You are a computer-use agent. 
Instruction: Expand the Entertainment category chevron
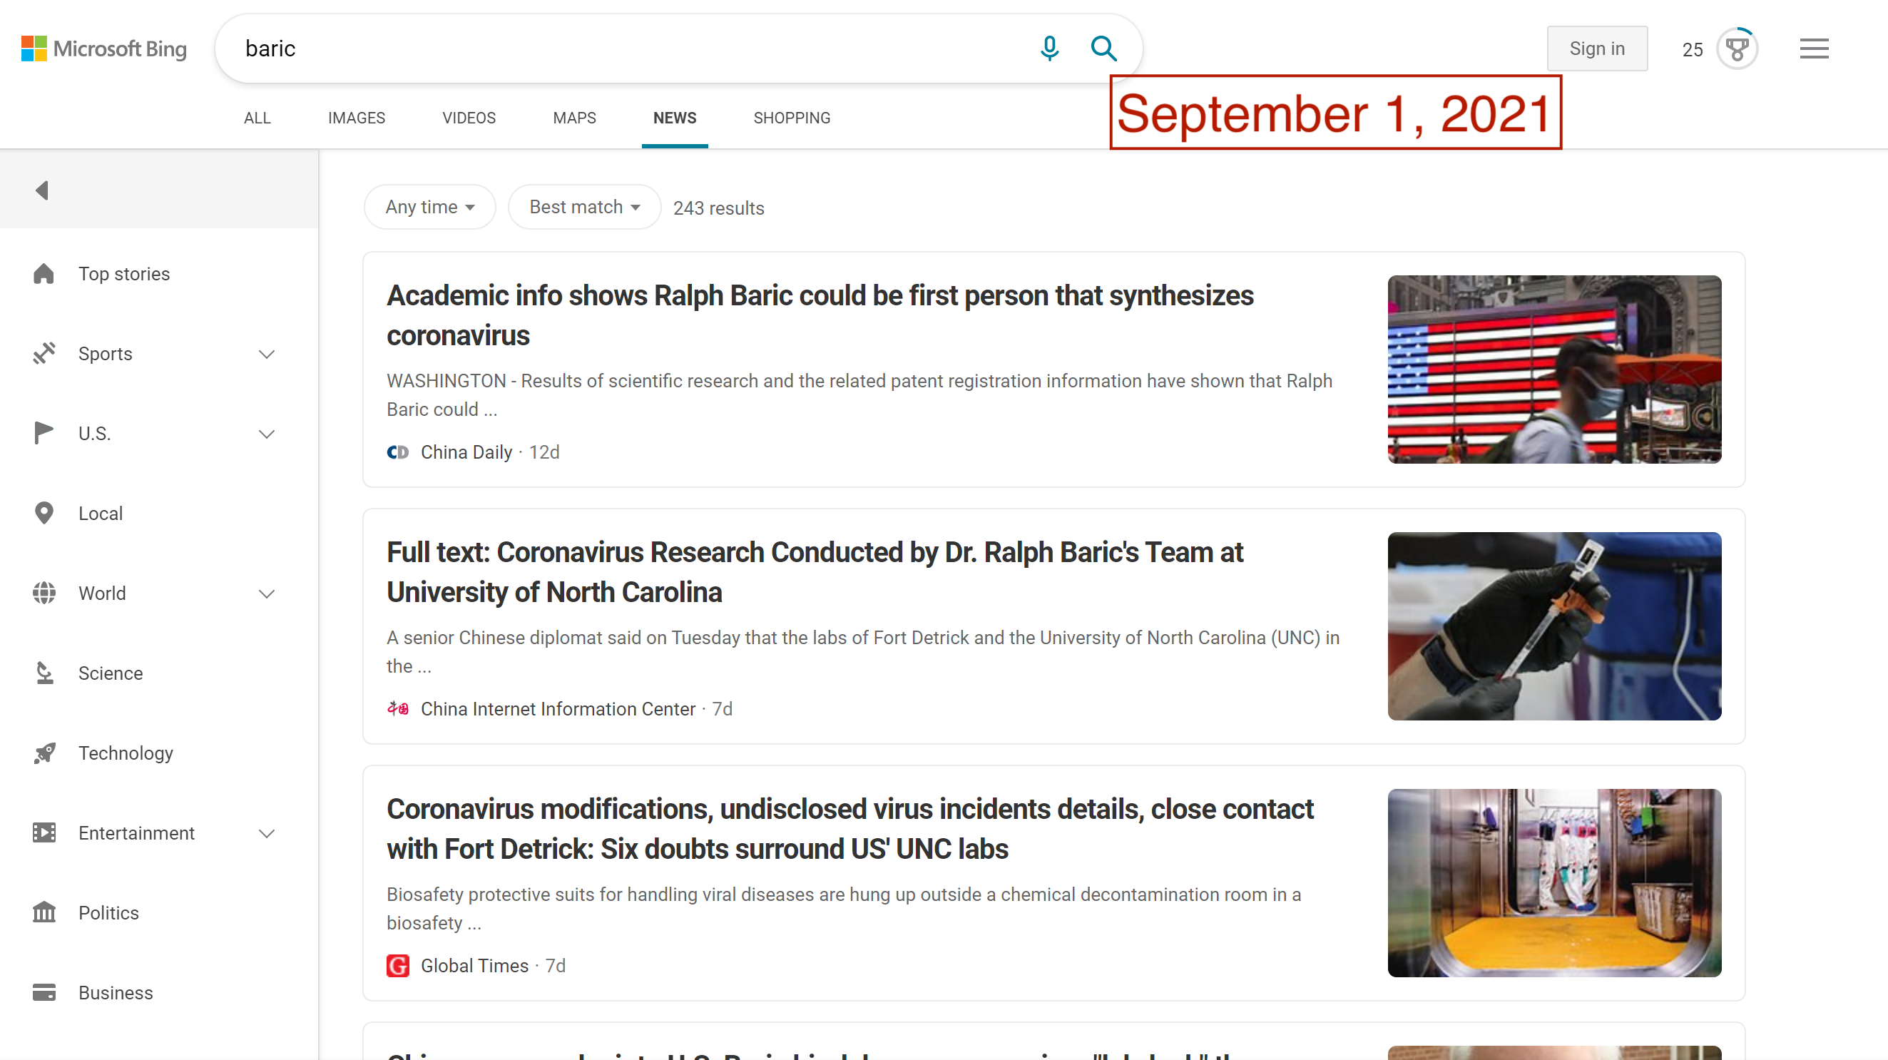click(x=267, y=833)
